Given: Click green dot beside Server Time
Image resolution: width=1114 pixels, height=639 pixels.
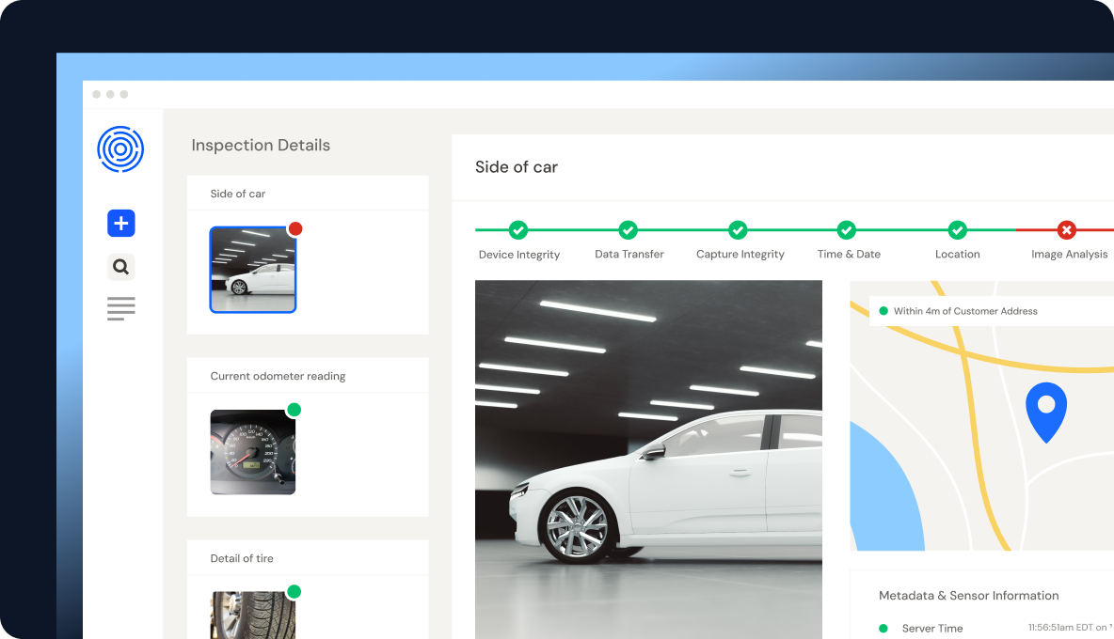Looking at the screenshot, I should coord(883,629).
